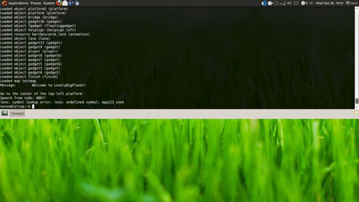
Task: Click the "bartbes/anim_lava" resource line
Action: point(45,34)
